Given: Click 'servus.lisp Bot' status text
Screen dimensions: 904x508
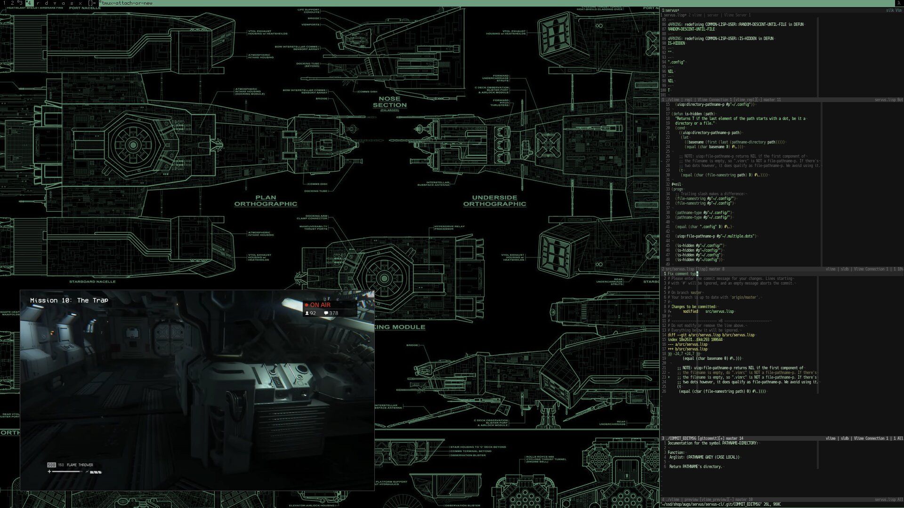Looking at the screenshot, I should [889, 100].
